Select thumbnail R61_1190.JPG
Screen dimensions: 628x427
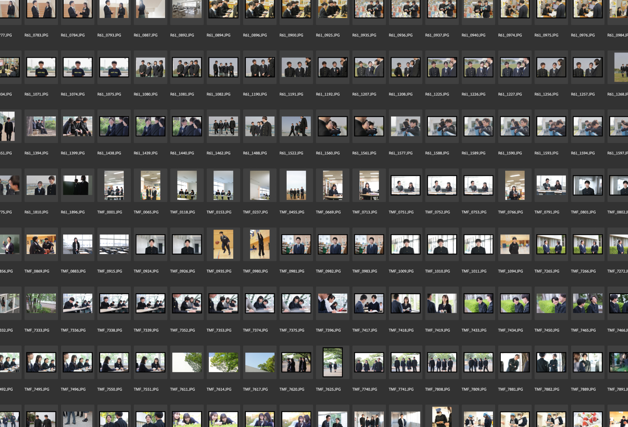pyautogui.click(x=260, y=67)
